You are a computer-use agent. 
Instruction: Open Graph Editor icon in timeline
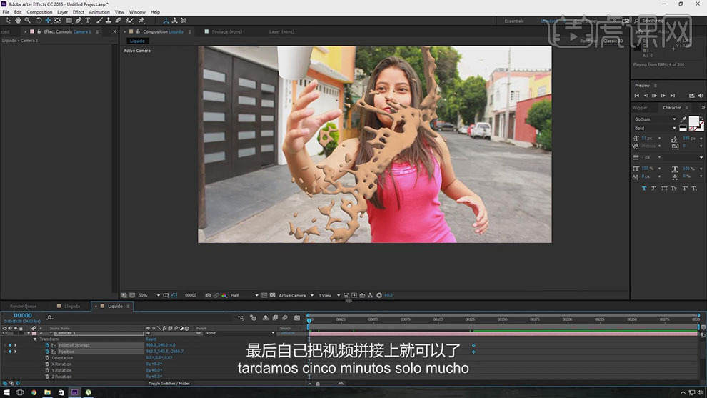point(297,318)
